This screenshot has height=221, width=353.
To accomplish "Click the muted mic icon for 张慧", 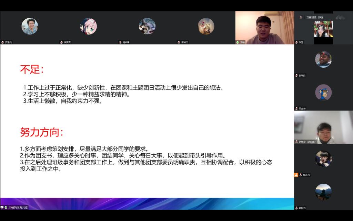I will pos(296,42).
